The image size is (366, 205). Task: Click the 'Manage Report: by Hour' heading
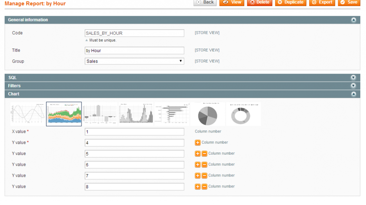point(35,4)
